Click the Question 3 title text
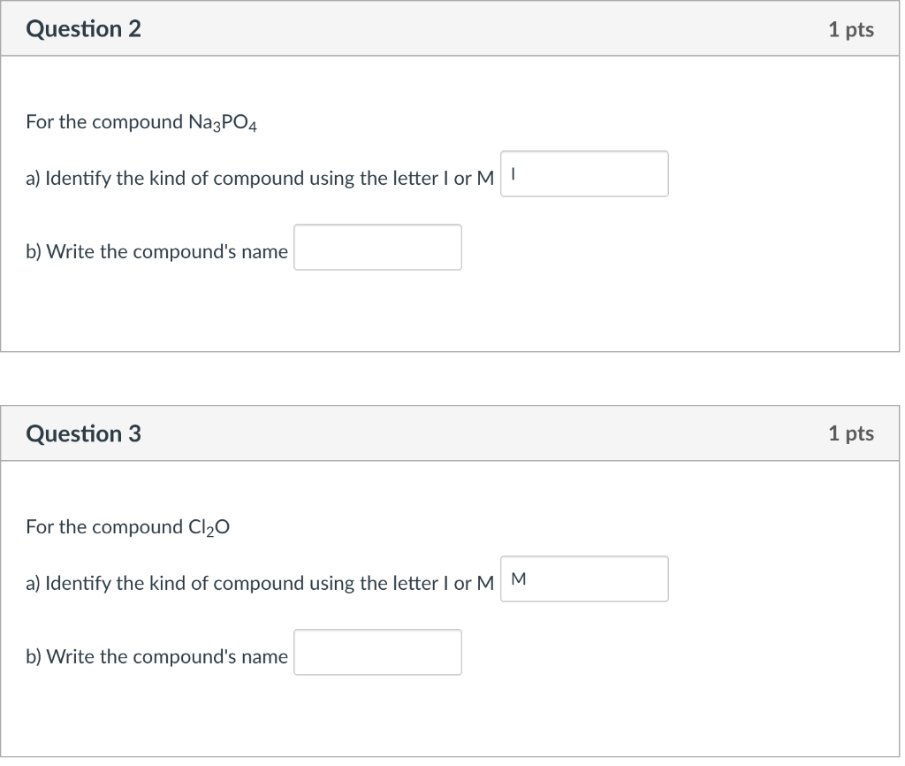Image resolution: width=905 pixels, height=766 pixels. (x=82, y=433)
